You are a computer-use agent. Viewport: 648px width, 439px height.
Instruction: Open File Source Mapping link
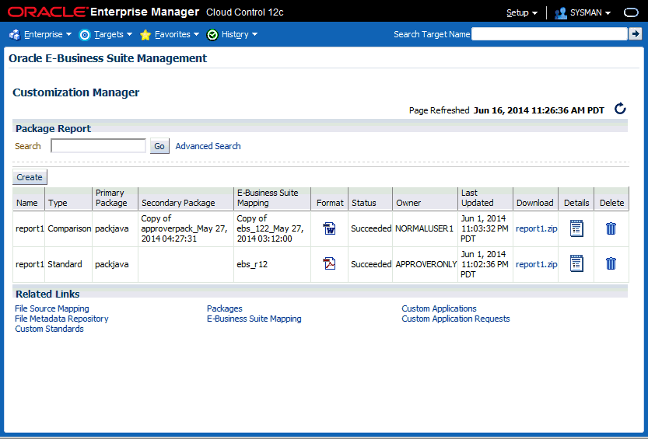tap(51, 308)
